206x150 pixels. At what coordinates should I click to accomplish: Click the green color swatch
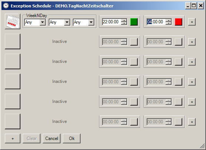(x=134, y=22)
